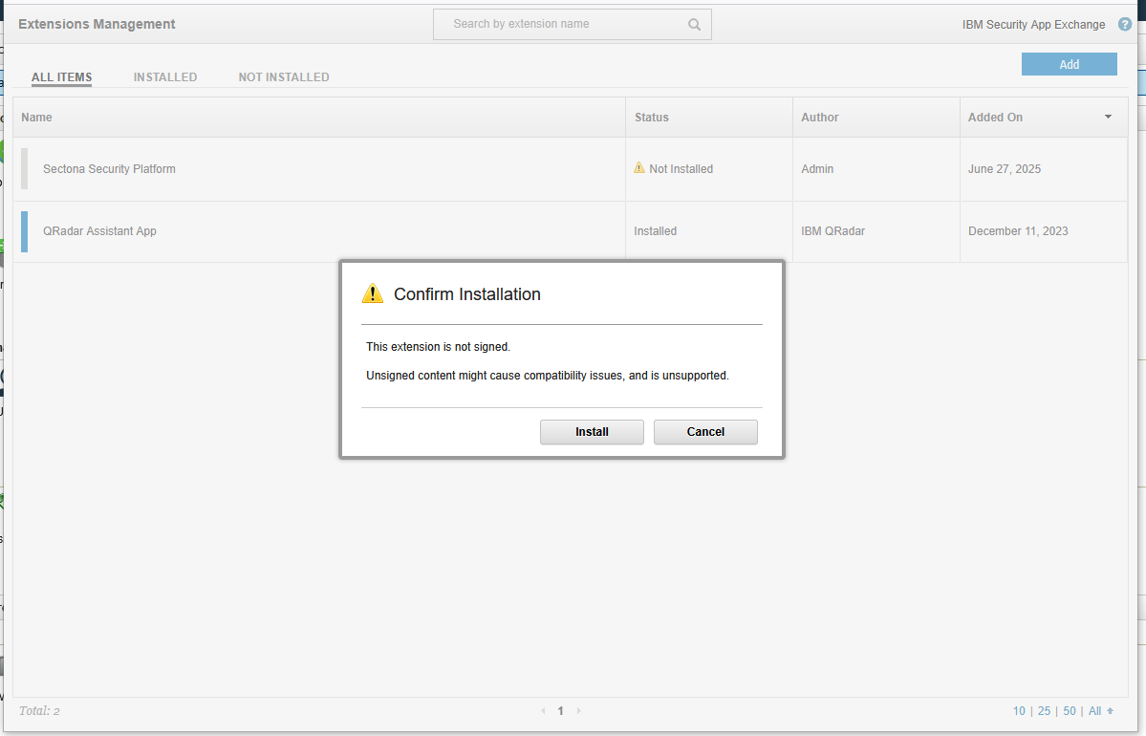This screenshot has width=1146, height=736.
Task: Switch to the NOT INSTALLED tab
Action: coord(284,77)
